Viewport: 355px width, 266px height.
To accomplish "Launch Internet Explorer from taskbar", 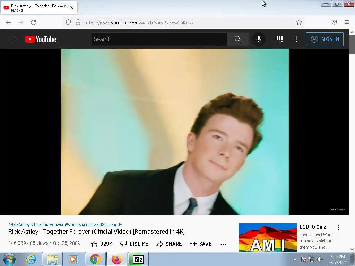I will [31, 259].
